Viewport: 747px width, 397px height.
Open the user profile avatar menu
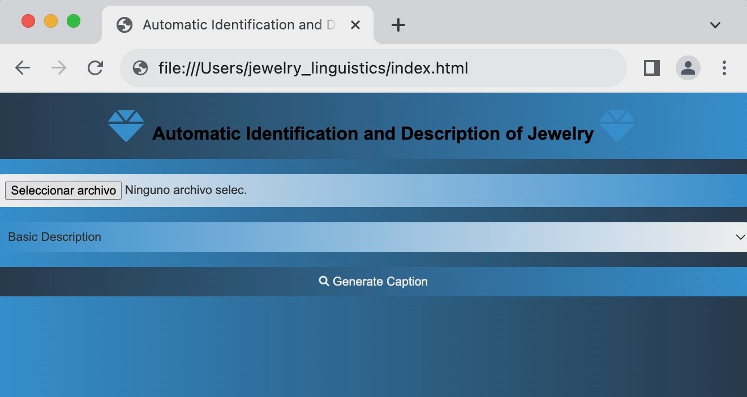coord(688,68)
